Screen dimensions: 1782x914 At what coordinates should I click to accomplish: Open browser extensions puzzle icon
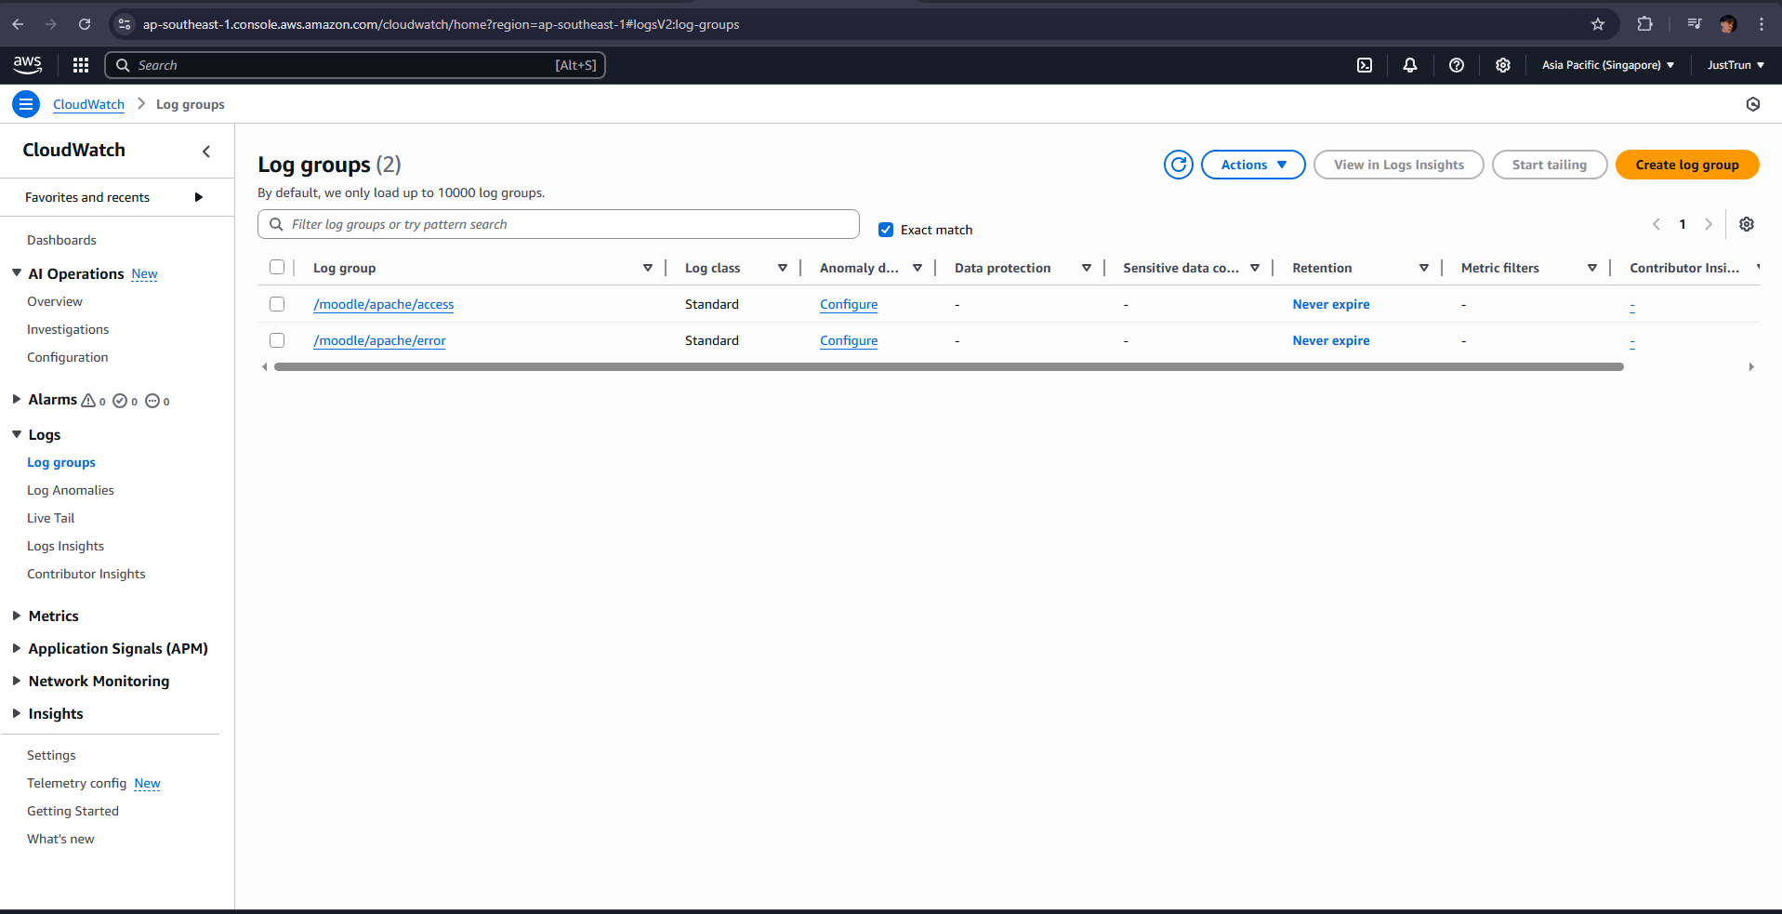[1645, 24]
